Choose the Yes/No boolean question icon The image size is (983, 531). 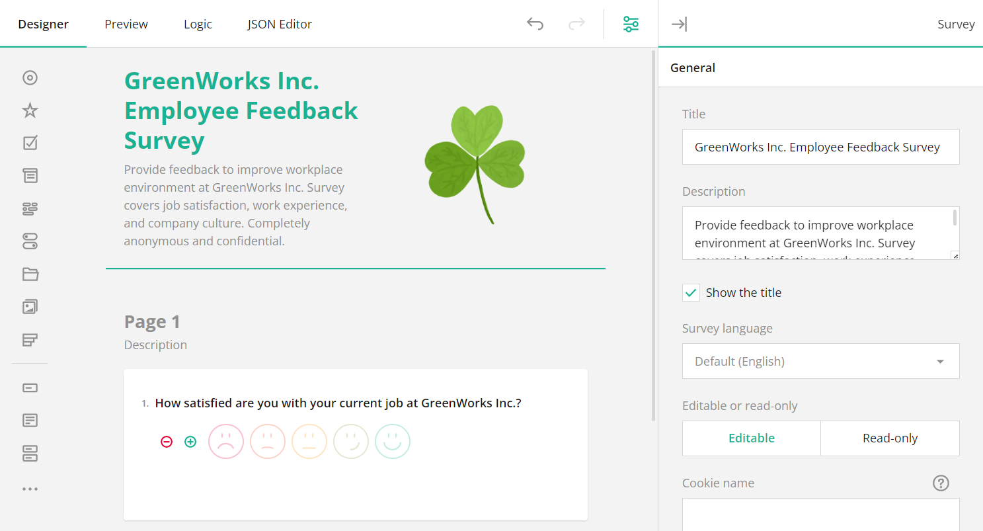30,241
